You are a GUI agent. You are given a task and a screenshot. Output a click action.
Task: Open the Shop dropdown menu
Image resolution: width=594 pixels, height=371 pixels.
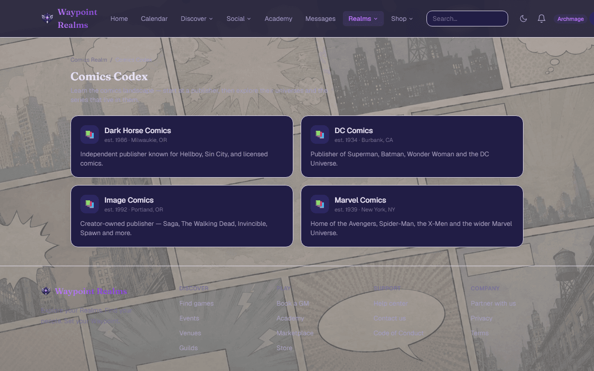pos(402,19)
